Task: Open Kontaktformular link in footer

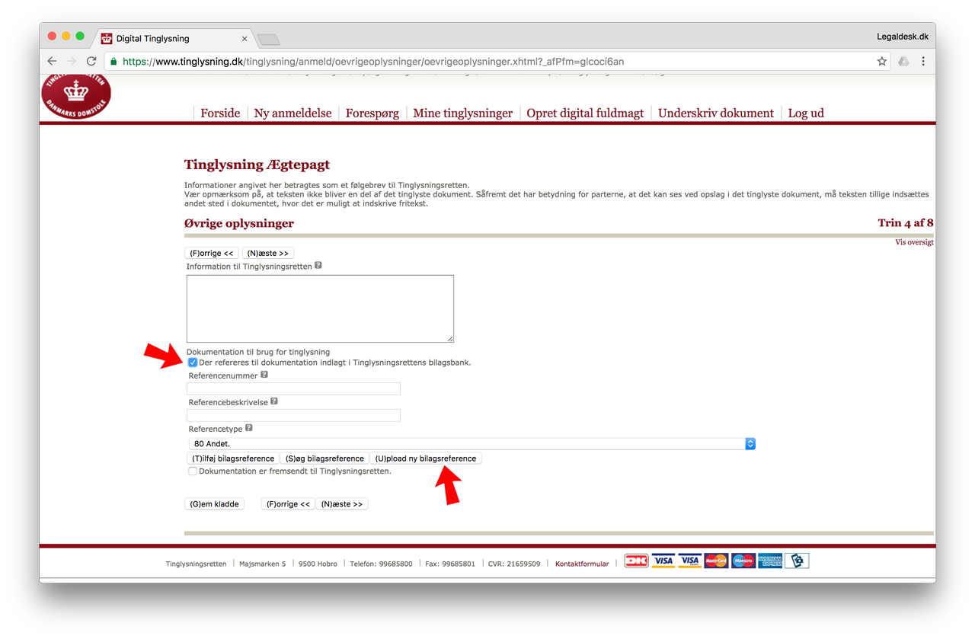Action: tap(582, 564)
